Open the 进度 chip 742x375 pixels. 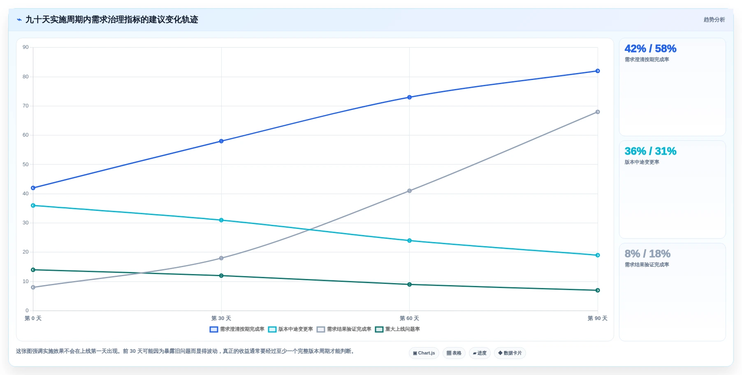click(x=480, y=353)
